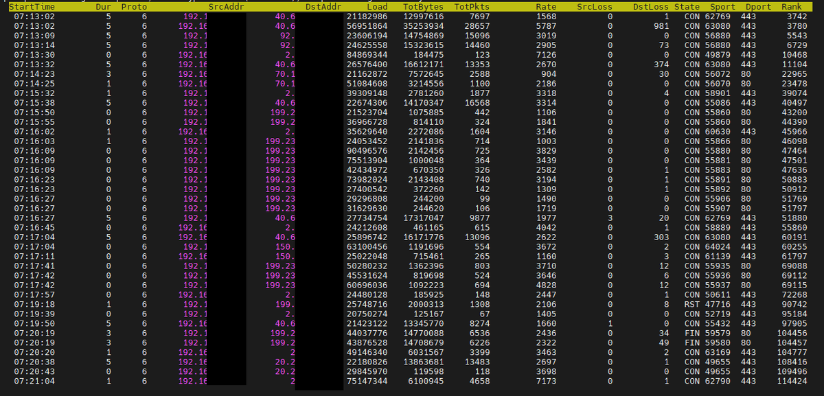Screen dimensions: 824x396
Task: Click the Rate column header
Action: (x=546, y=6)
